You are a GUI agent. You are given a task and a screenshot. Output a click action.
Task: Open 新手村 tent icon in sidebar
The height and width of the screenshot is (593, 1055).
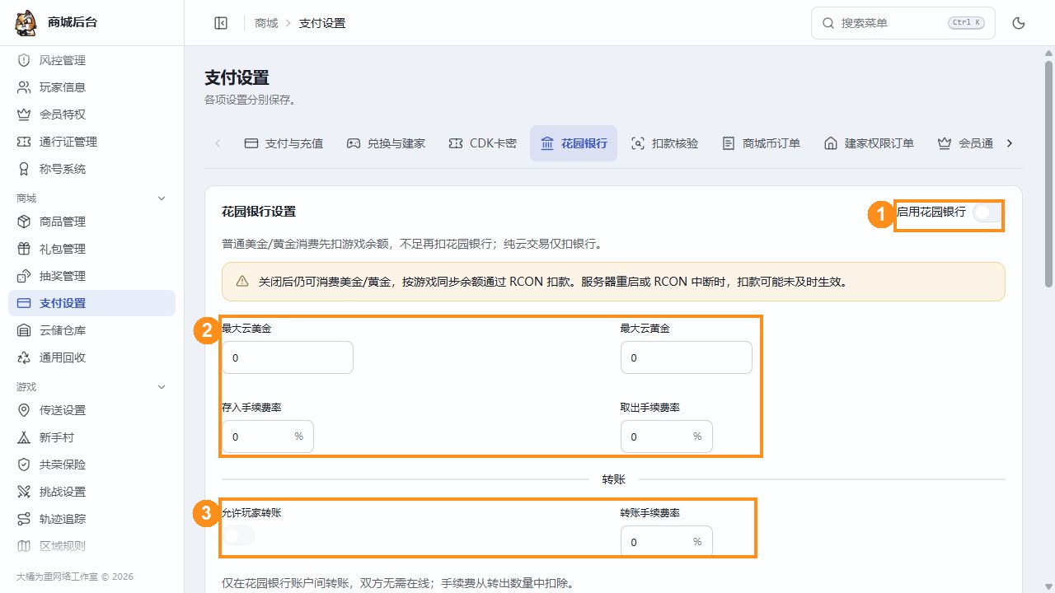[x=24, y=437]
